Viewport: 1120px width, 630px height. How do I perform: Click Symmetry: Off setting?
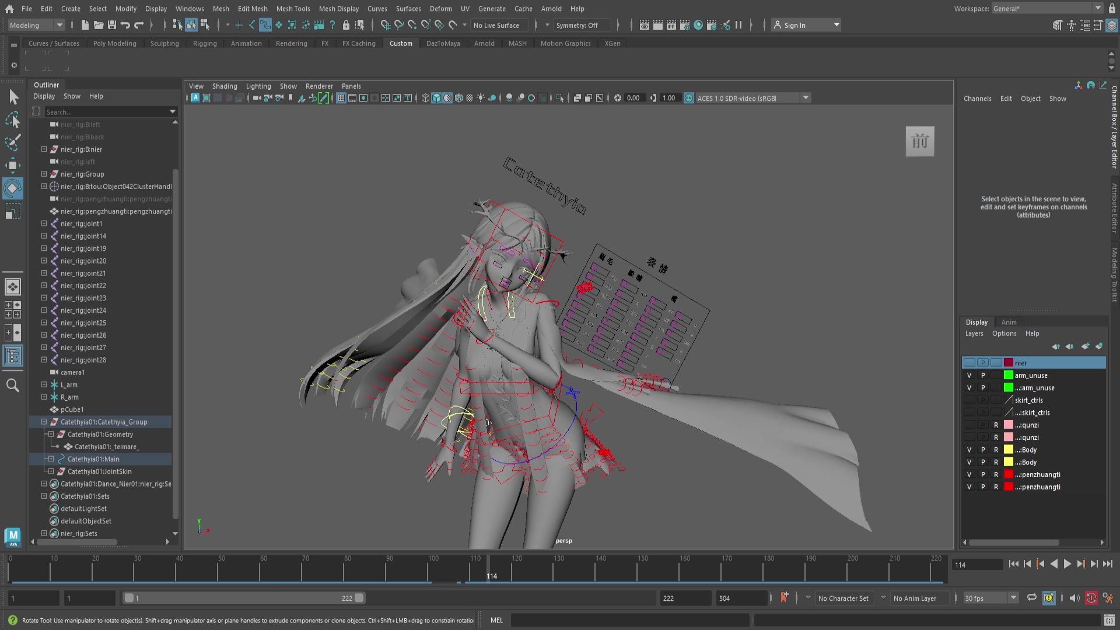click(582, 25)
